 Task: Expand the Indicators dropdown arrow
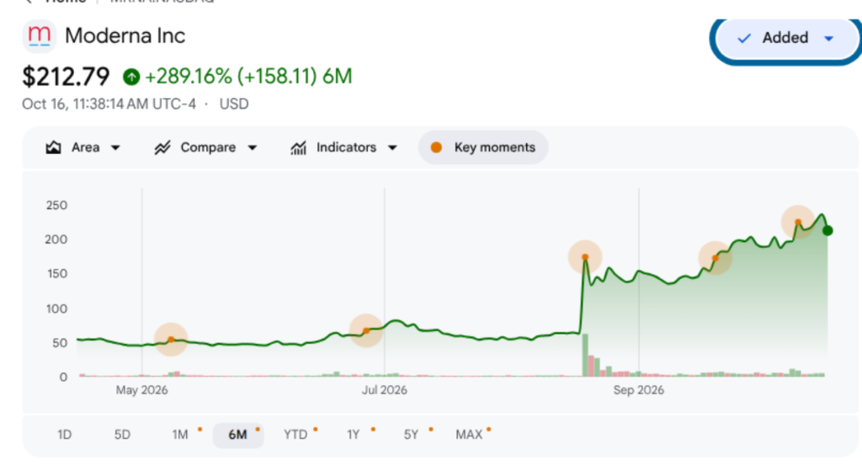tap(392, 148)
